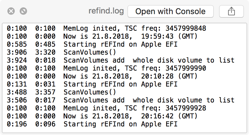This screenshot has width=249, height=135.
Task: Select the Starting rEFInd line at 0:196
Action: (121, 124)
